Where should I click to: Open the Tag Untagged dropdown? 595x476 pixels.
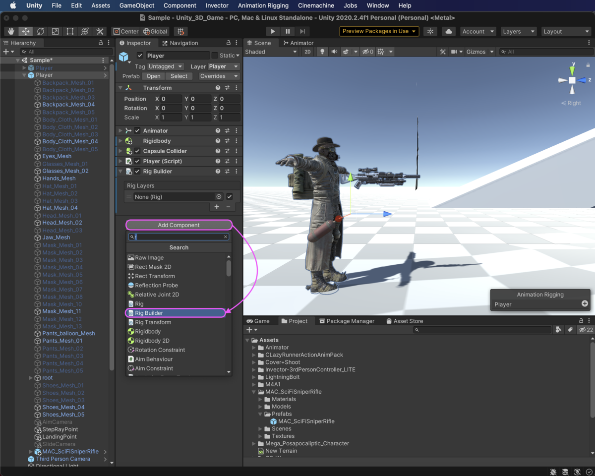point(166,66)
